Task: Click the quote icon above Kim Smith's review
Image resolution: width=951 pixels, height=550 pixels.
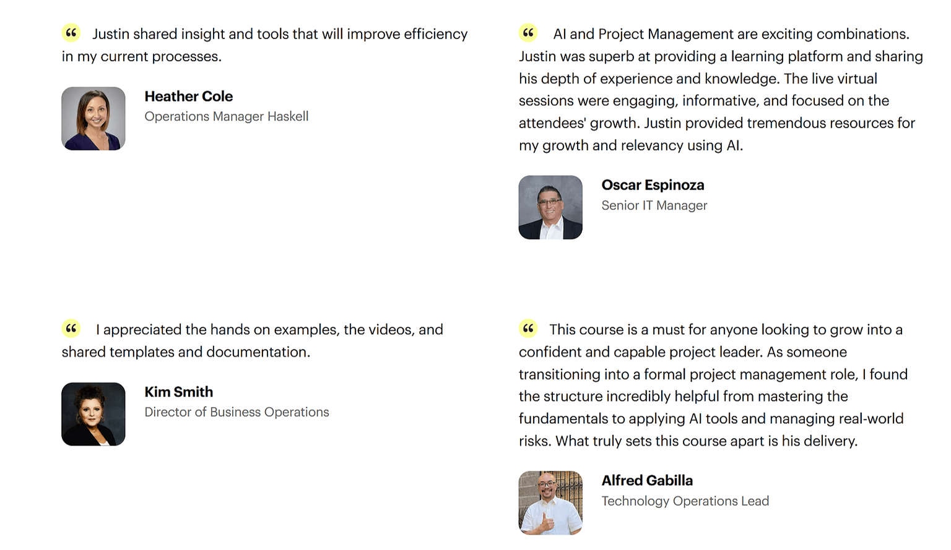Action: 71,329
